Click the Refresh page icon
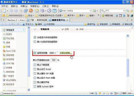This screenshot has height=96, width=134. point(26,11)
